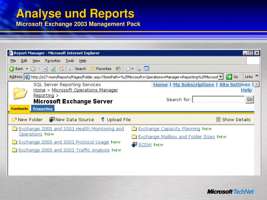Open Exchange 2000 and 2003 Health Monitoring link
The image size is (267, 200).
(71, 131)
